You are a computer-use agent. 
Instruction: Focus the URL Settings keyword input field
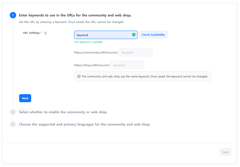[x=103, y=35]
